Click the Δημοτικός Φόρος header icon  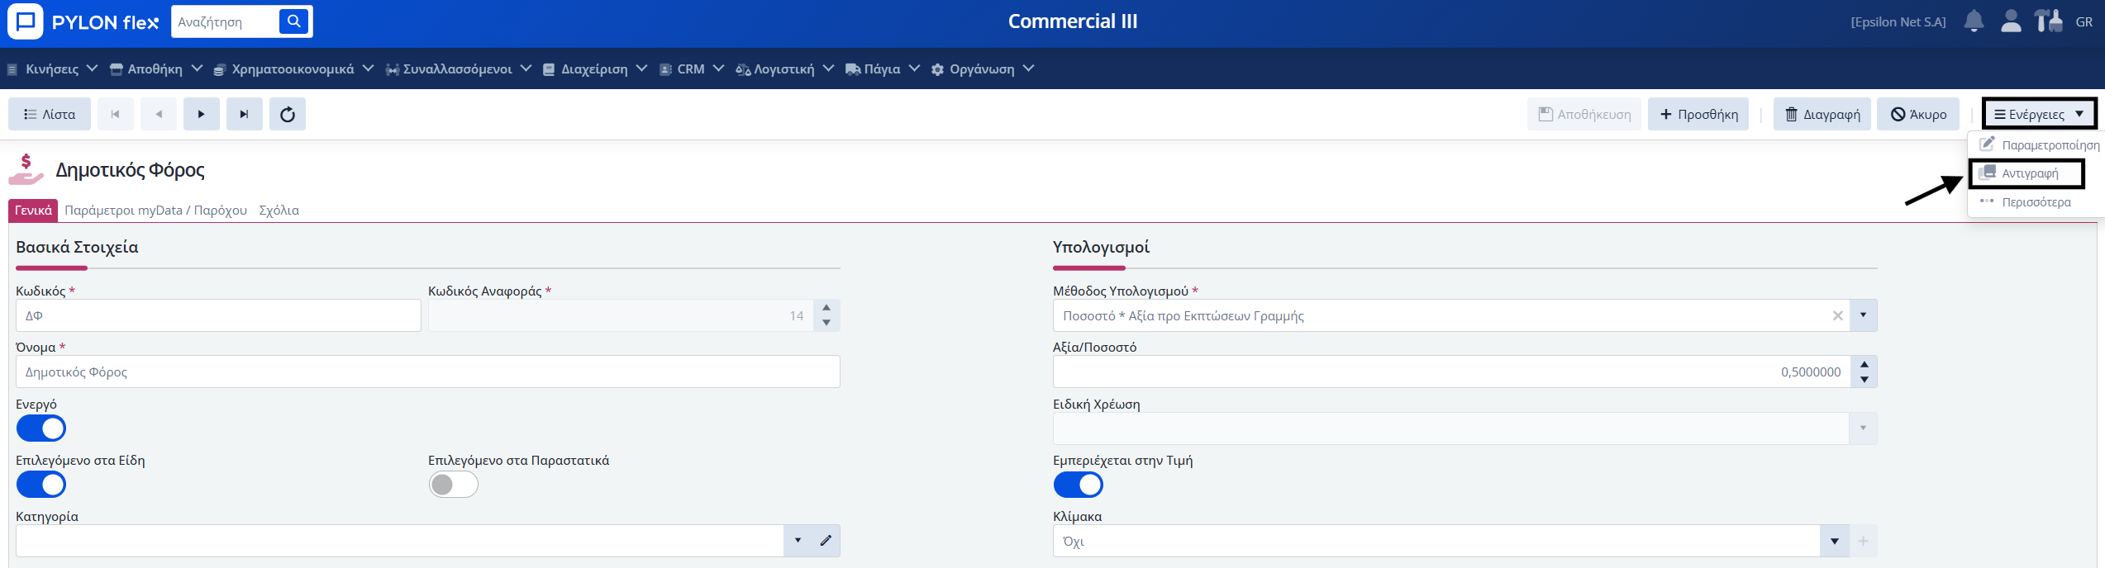coord(26,169)
